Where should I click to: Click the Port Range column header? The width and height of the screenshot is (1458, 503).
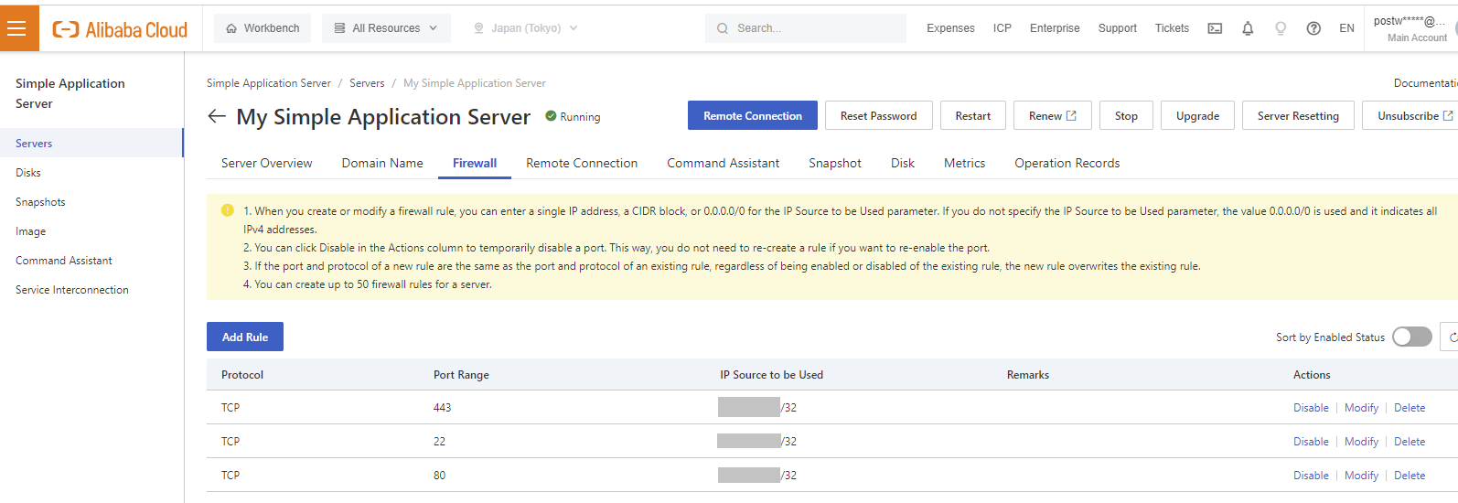tap(461, 375)
